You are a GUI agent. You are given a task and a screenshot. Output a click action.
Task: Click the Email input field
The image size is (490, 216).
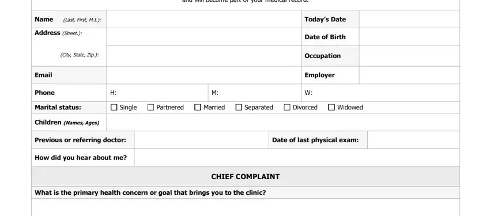(204, 75)
